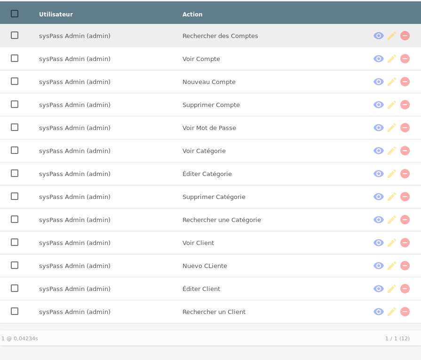Viewport: 421px width, 360px height.
Task: Edit the Nuevo CLiente row
Action: [x=392, y=266]
